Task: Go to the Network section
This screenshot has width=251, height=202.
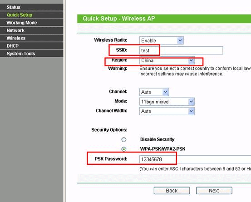Action: tap(31, 30)
